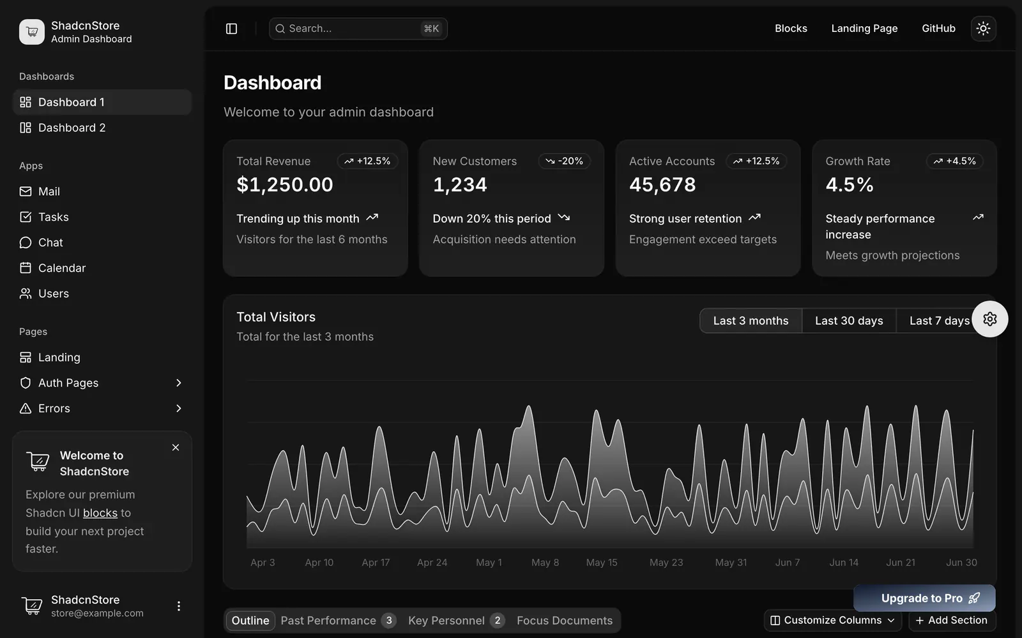Expand the Auth Pages submenu
Screen dimensions: 1022x638
click(x=102, y=383)
